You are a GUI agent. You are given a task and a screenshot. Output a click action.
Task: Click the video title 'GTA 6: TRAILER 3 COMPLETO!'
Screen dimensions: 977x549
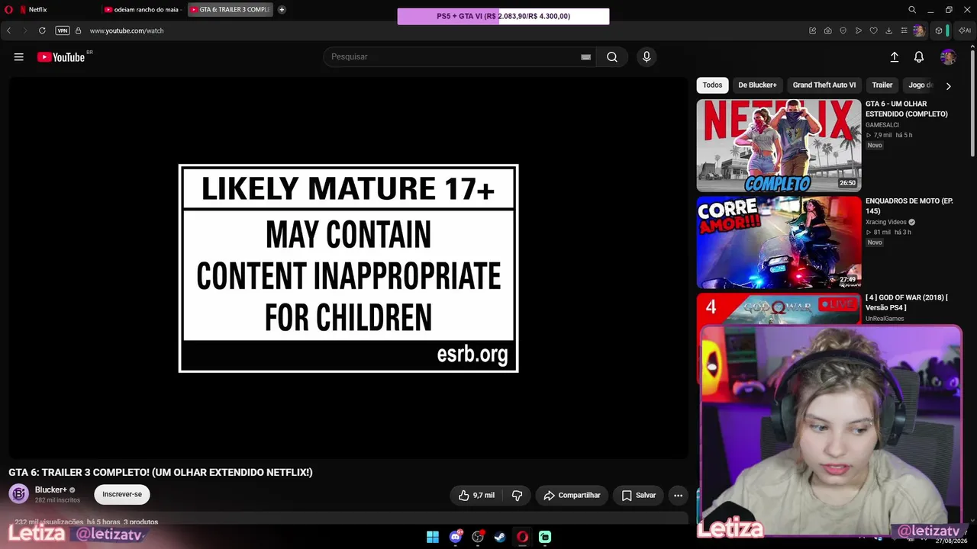[x=160, y=473]
